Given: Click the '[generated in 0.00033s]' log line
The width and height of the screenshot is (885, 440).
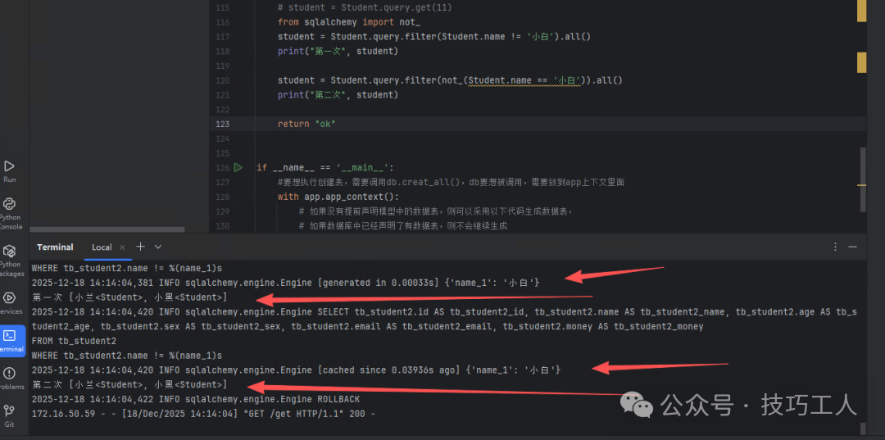Looking at the screenshot, I should tap(286, 283).
